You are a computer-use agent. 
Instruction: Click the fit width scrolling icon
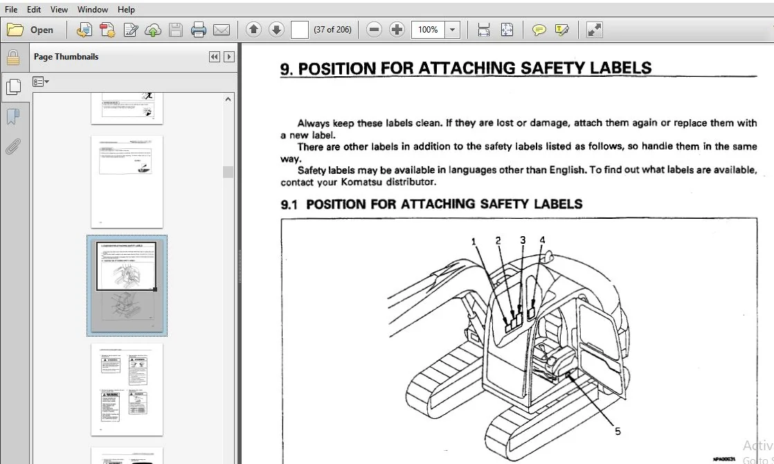click(x=484, y=30)
